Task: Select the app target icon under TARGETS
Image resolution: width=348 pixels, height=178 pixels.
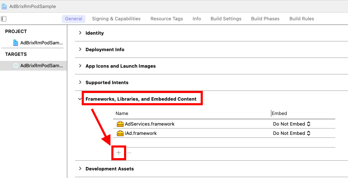Action: tap(16, 66)
